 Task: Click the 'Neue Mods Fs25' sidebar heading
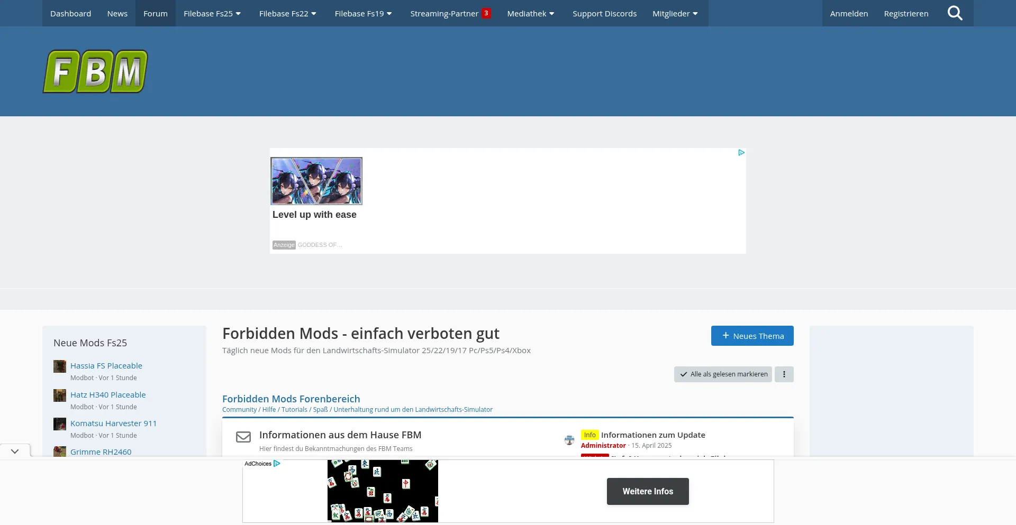[90, 343]
